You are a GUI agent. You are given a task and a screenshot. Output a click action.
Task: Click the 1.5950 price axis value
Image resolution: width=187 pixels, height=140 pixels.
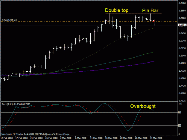tap(182, 11)
